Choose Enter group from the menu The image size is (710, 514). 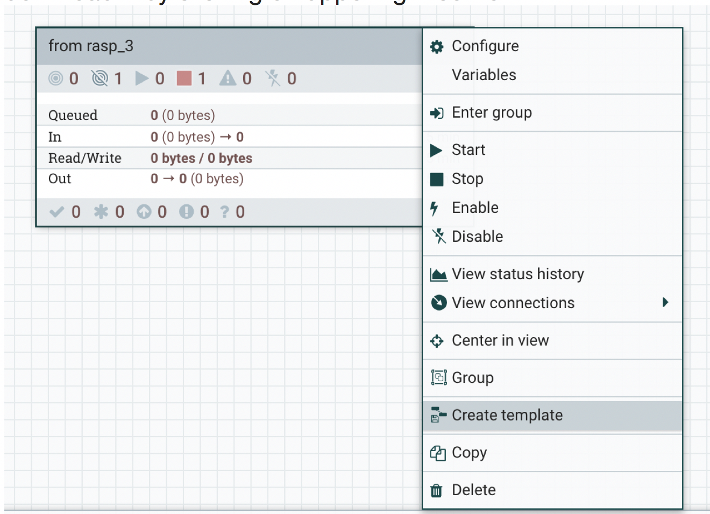point(492,112)
